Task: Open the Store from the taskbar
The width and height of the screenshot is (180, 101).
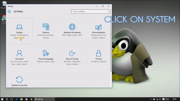Action: pos(26,99)
